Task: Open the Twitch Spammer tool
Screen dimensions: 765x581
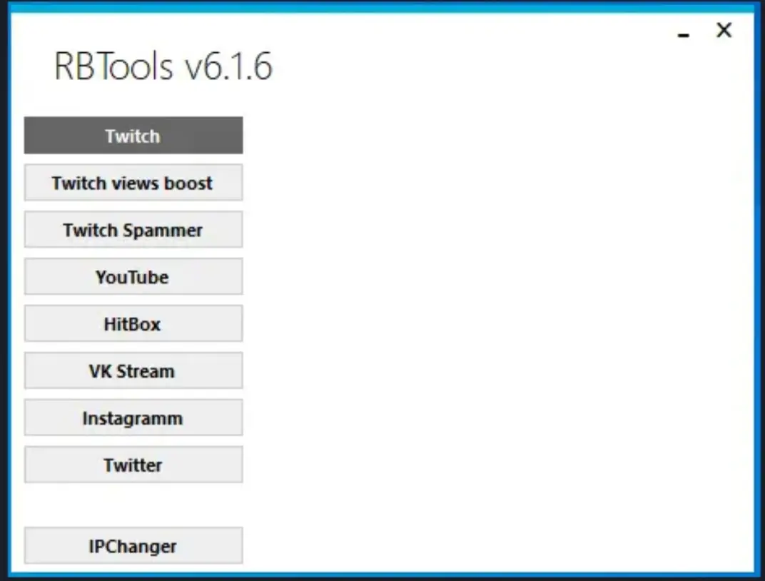Action: pos(133,229)
